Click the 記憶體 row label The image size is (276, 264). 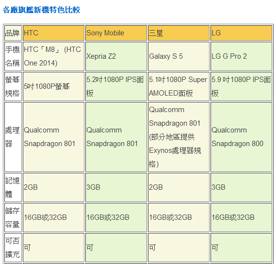[13, 187]
